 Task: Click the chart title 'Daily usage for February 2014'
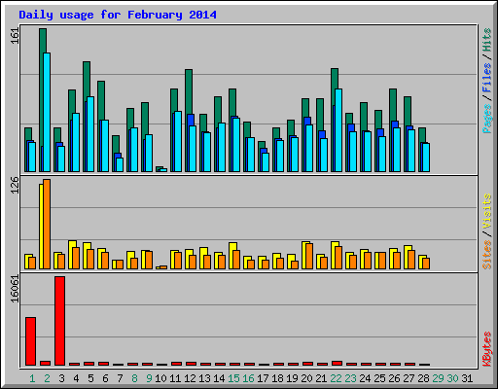(118, 15)
